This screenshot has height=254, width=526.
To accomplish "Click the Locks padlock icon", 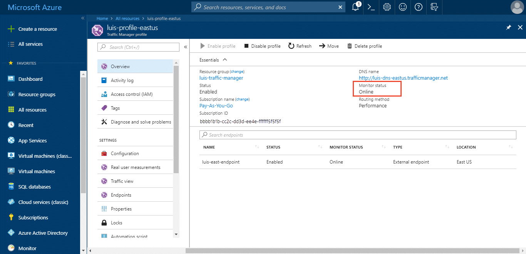I will pos(104,223).
